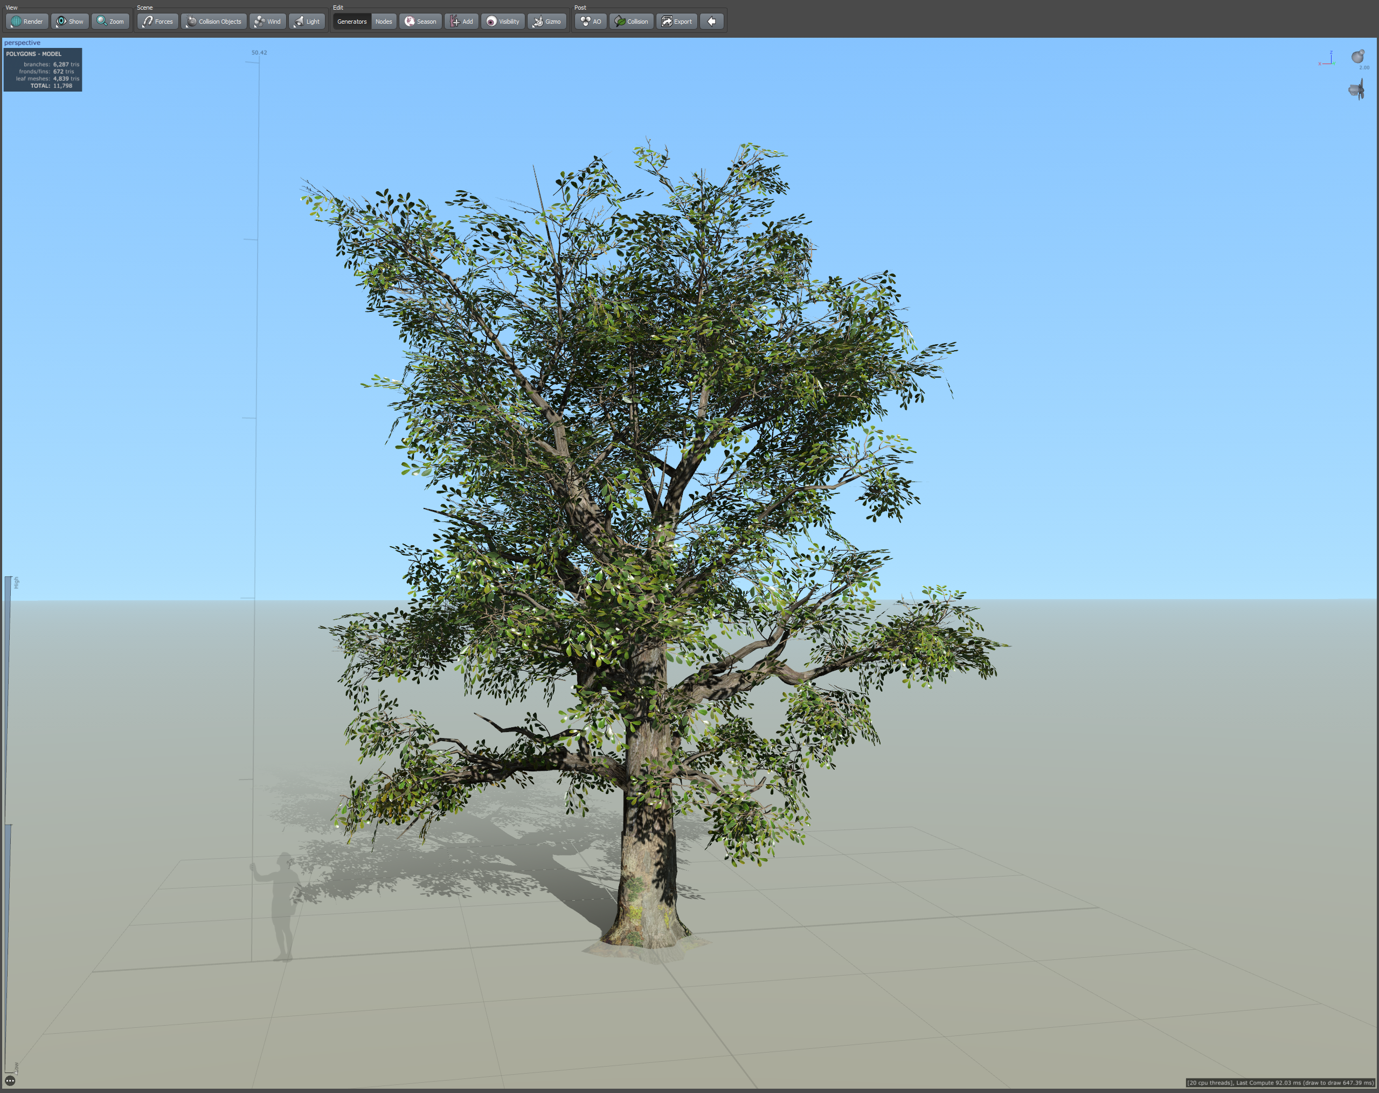The width and height of the screenshot is (1379, 1093).
Task: Toggle the scene Light button
Action: pyautogui.click(x=307, y=21)
